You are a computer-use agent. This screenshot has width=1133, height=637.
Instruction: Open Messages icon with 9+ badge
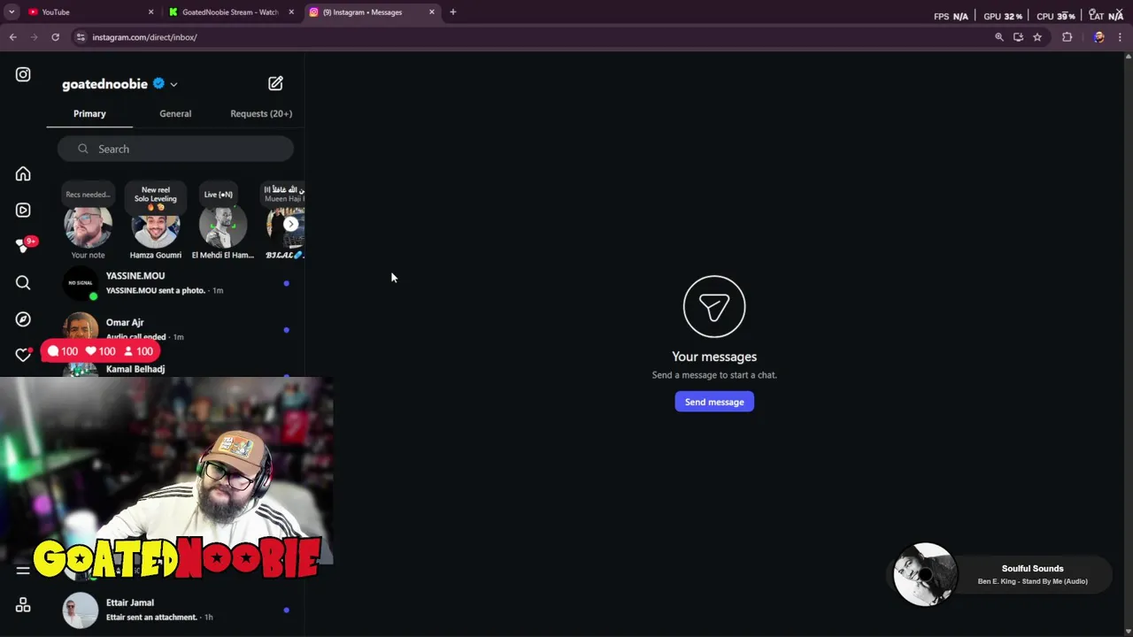23,246
